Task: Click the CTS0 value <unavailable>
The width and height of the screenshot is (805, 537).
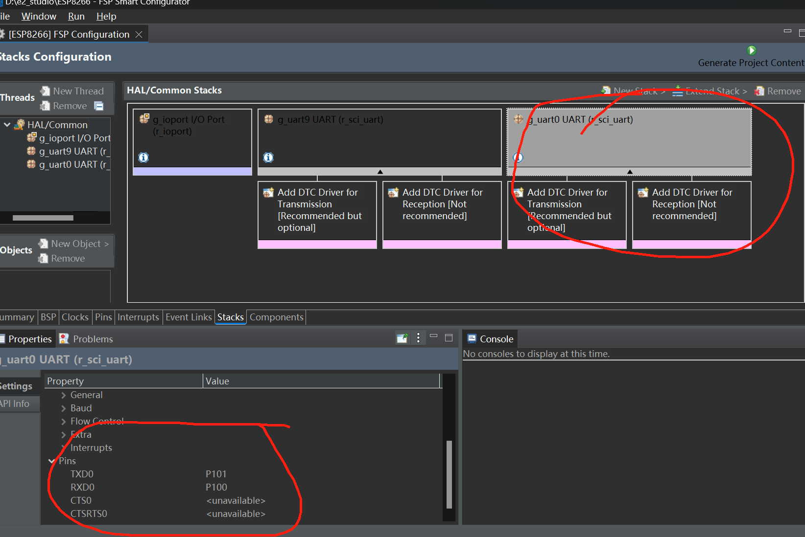Action: (x=236, y=500)
